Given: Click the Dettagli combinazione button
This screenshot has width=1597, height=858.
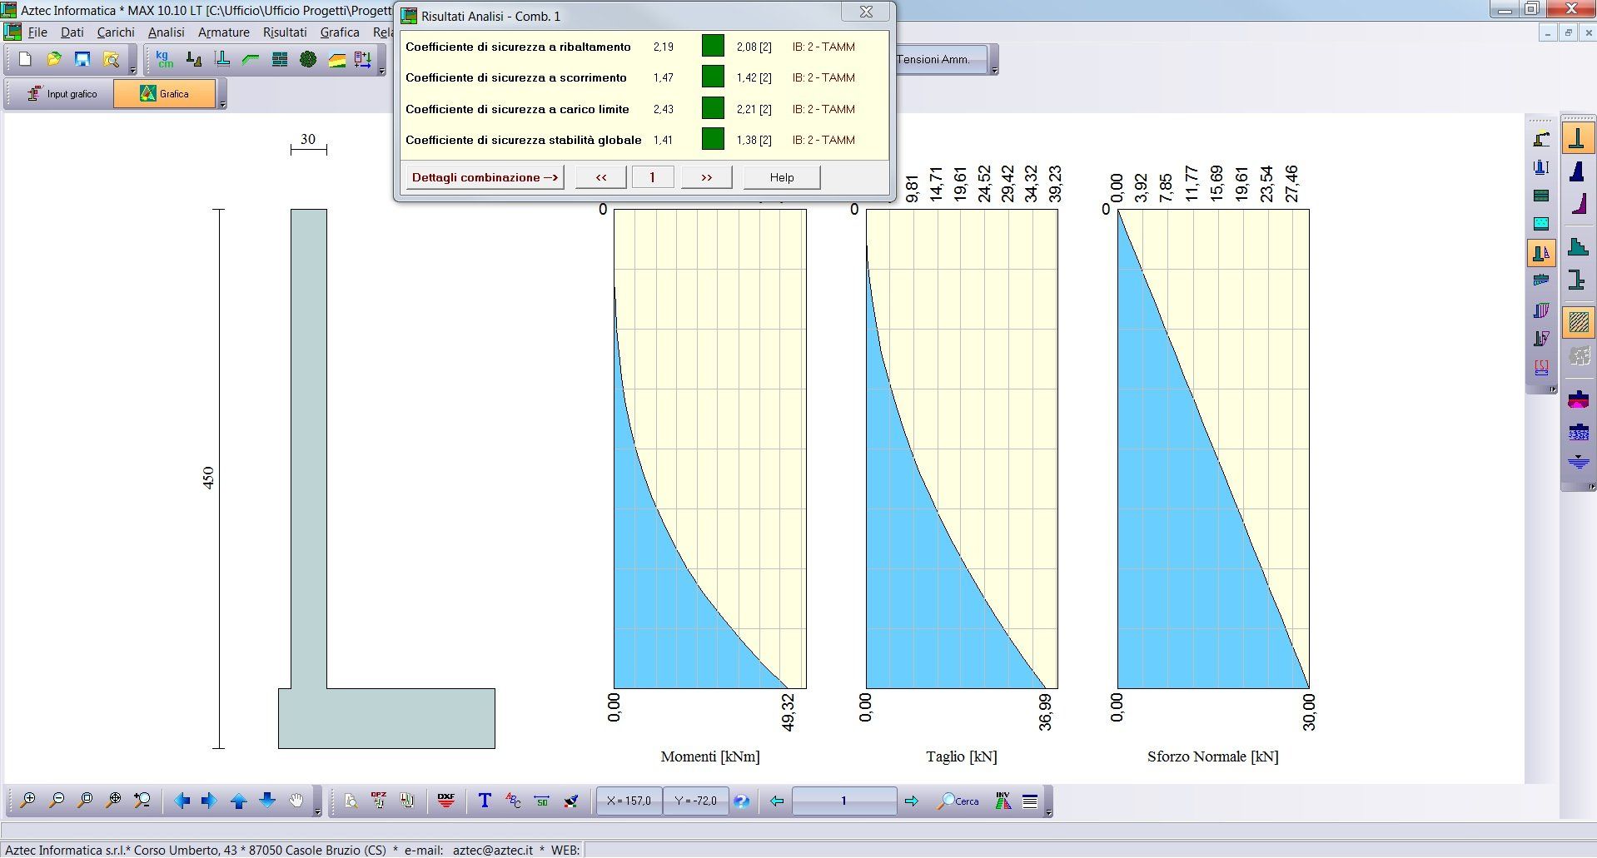Looking at the screenshot, I should 485,177.
